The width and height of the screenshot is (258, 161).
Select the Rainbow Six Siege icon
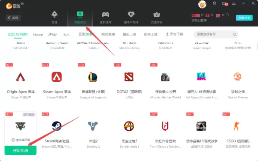pos(165,126)
